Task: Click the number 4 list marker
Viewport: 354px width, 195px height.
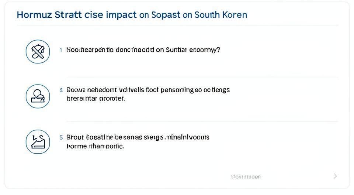Action: coord(61,90)
